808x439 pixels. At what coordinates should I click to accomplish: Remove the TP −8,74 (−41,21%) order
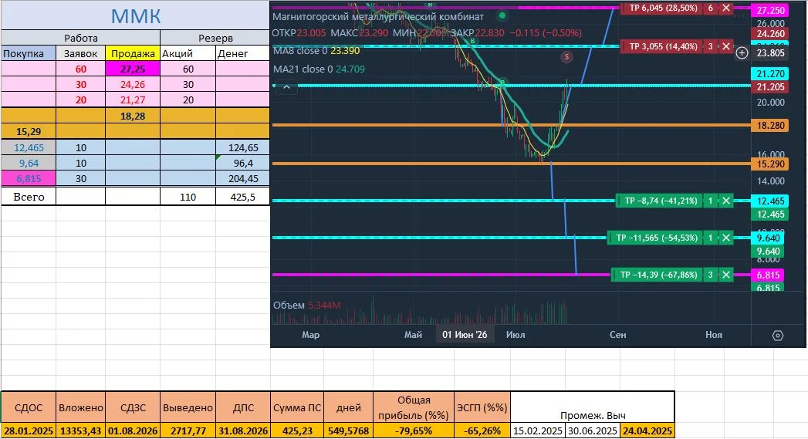[726, 201]
